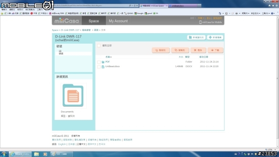Click the Documents label under the thumbnail
279x157 pixels.
(67, 112)
